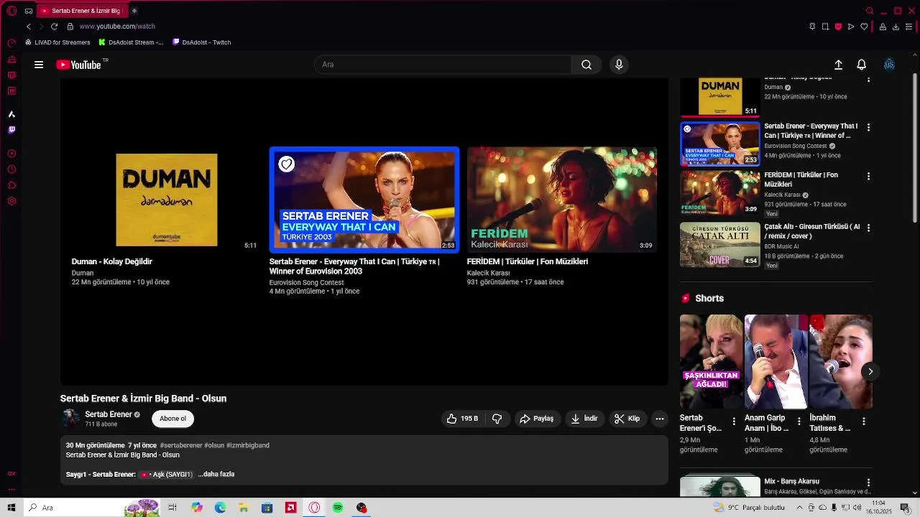Subscribe with Abone ol button
920x517 pixels.
click(172, 419)
